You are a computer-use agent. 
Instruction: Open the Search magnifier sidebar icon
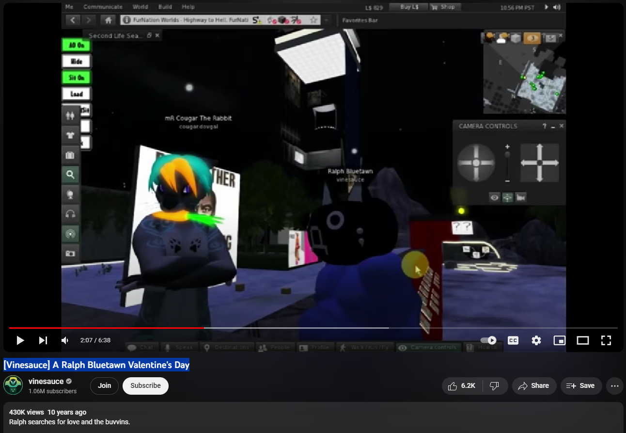pyautogui.click(x=70, y=175)
